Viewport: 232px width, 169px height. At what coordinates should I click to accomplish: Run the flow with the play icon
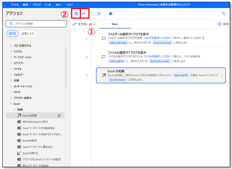tap(84, 14)
